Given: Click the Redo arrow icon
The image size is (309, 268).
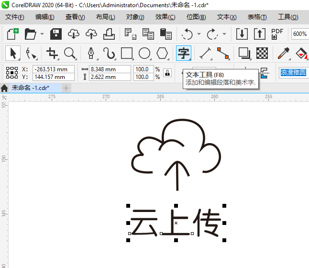Looking at the screenshot, I should pyautogui.click(x=212, y=34).
